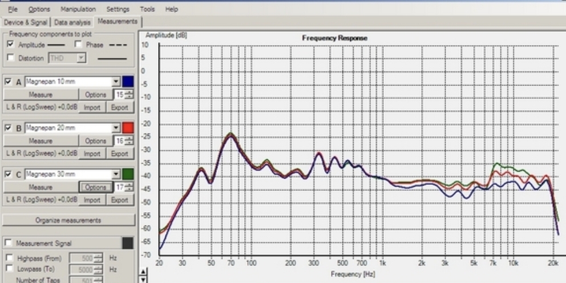Expand the Magnepan 30 mm dropdown
The image size is (566, 283).
[x=116, y=175]
